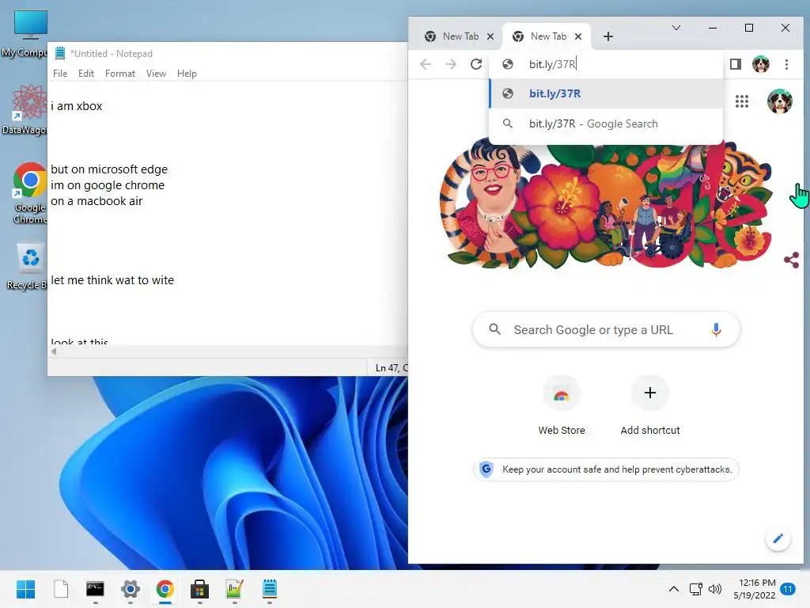Click 'on a macbook air' text line
Viewport: 810px width, 608px height.
pos(96,201)
